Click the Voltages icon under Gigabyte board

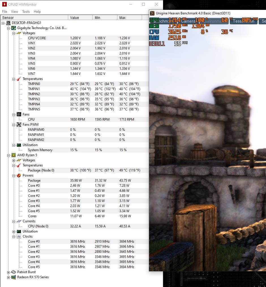point(19,33)
